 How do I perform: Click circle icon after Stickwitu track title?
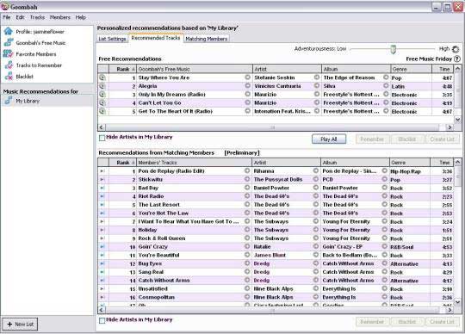click(x=247, y=179)
